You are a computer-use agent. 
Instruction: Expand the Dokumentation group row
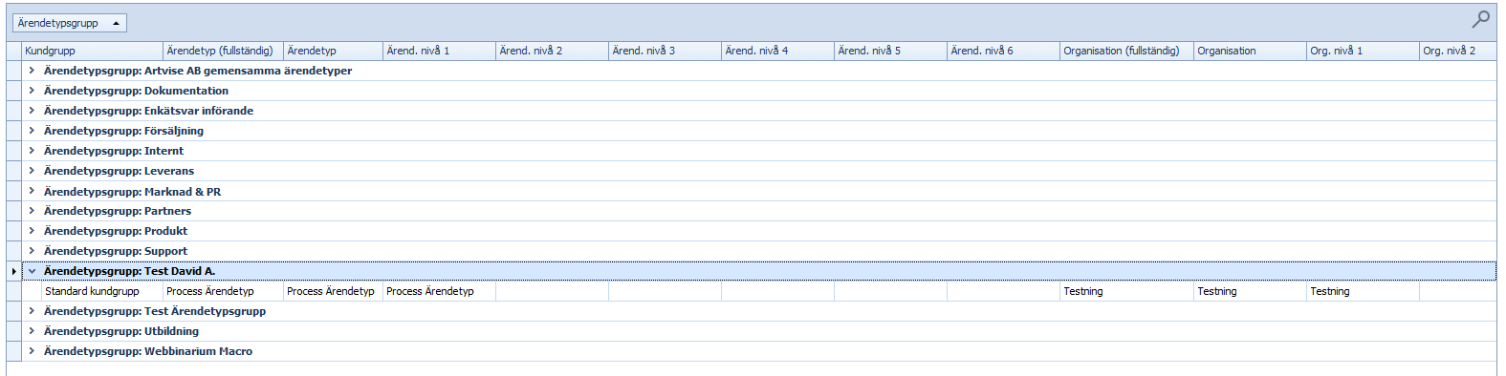(x=32, y=91)
